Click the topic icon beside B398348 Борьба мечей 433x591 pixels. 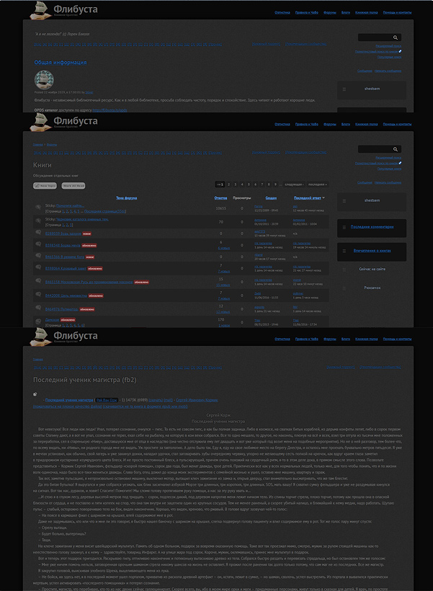[38, 244]
